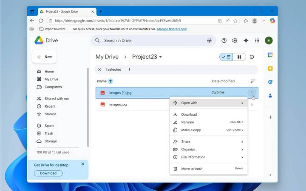This screenshot has height=191, width=306.
Task: Open more actions for images.jpg row
Action: coord(252,105)
